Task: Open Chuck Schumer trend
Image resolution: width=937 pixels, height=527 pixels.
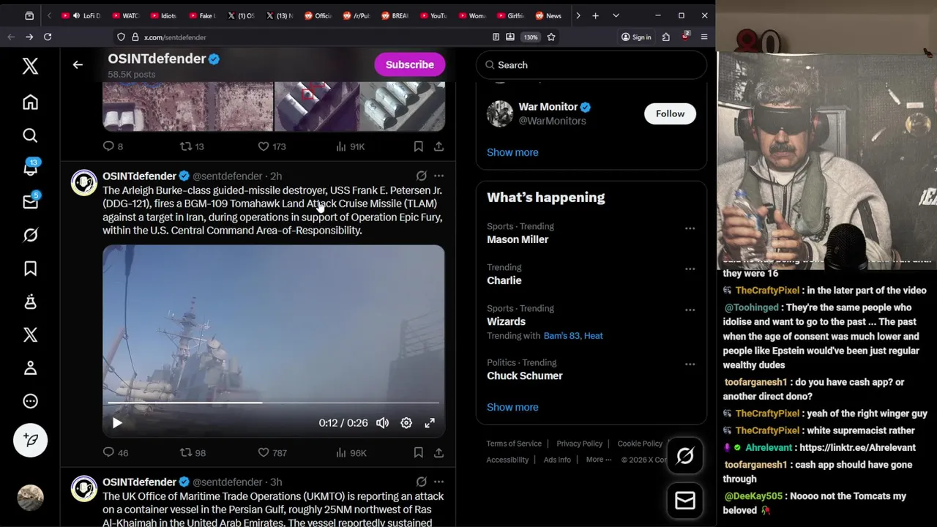Action: point(525,375)
